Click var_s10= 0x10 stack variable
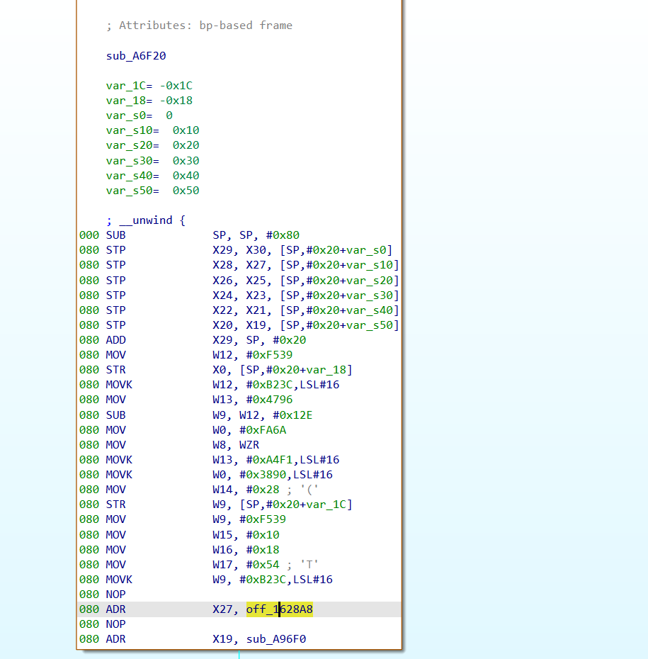The image size is (648, 659). 152,130
